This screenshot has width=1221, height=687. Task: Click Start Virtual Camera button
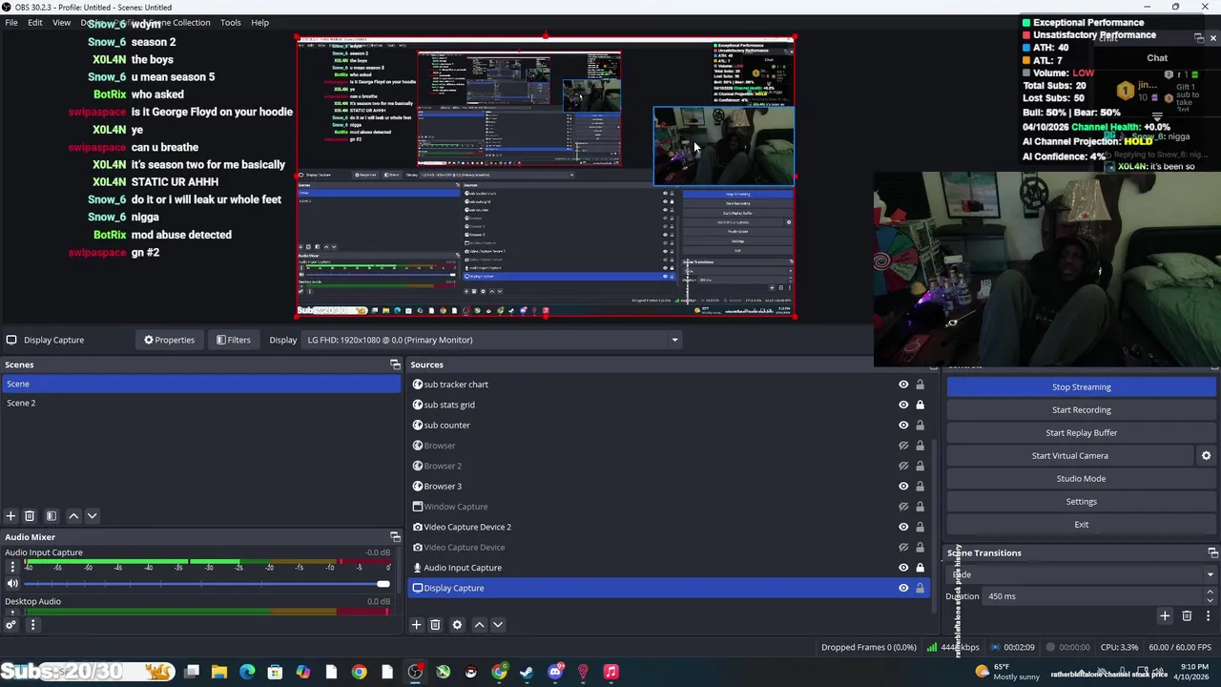1069,456
